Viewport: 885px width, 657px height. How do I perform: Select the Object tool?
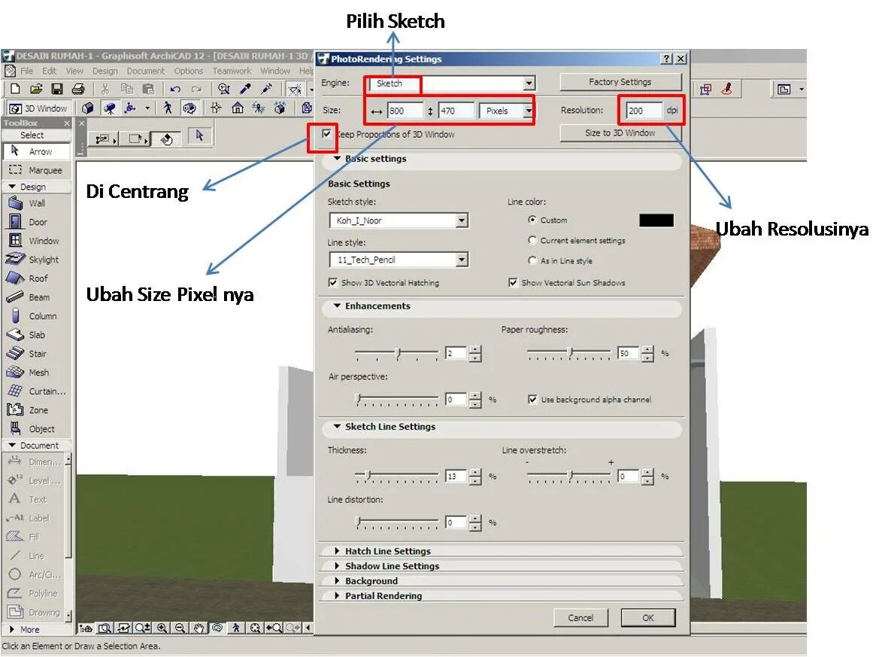(37, 429)
